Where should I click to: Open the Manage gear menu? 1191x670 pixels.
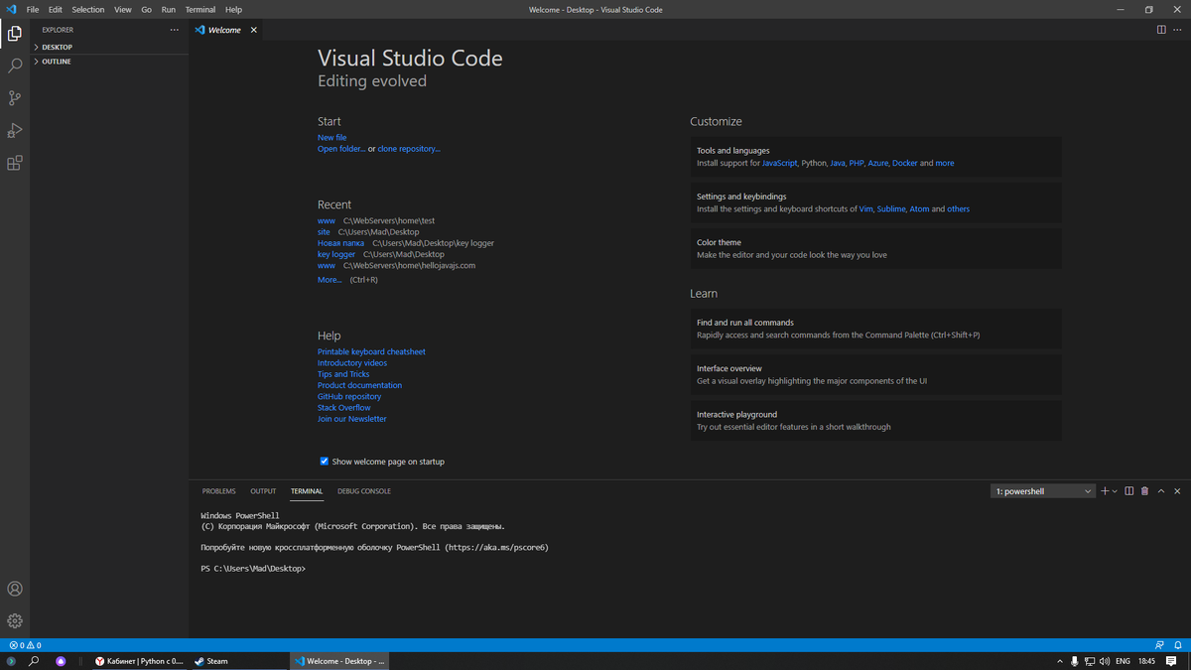[15, 620]
